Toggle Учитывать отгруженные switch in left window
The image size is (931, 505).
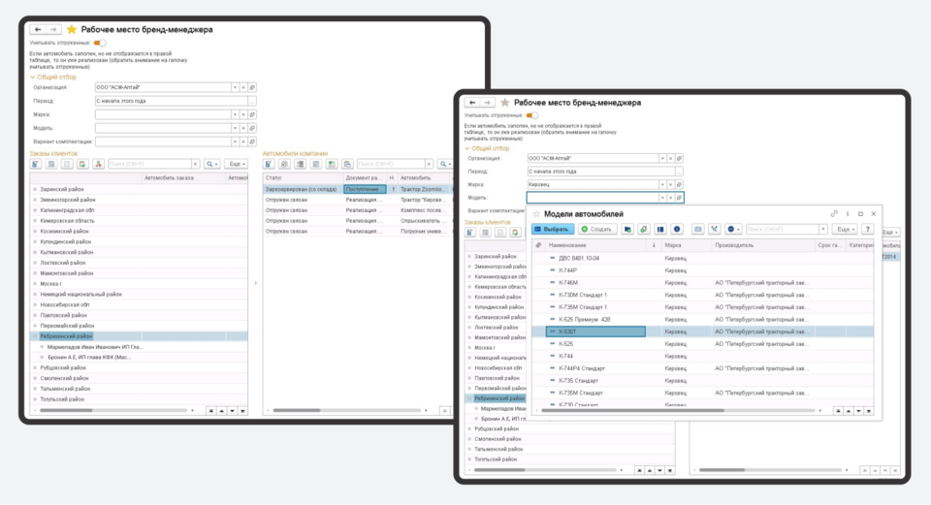(x=98, y=43)
